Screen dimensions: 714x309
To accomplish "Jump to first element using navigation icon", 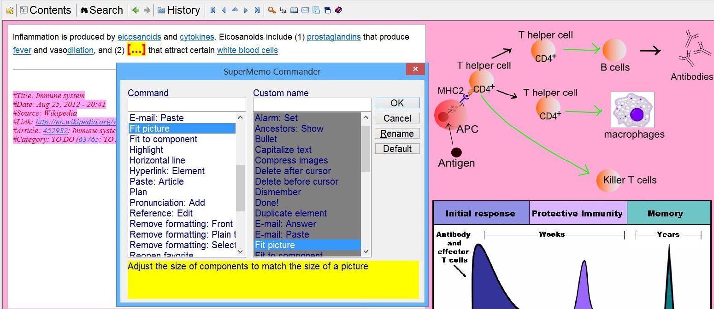I will (213, 10).
